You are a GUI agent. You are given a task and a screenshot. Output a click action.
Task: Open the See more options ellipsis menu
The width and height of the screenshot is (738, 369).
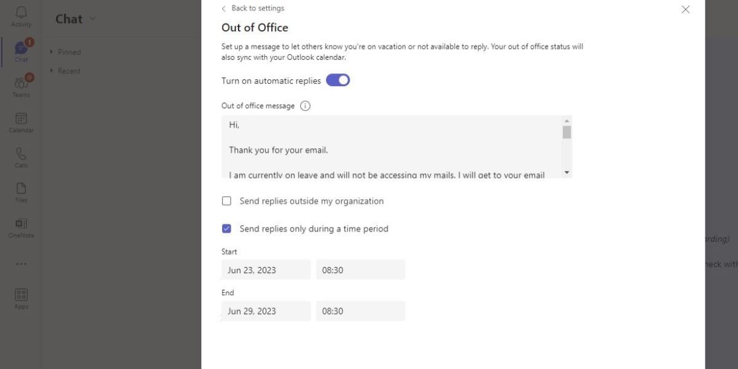[x=21, y=263]
